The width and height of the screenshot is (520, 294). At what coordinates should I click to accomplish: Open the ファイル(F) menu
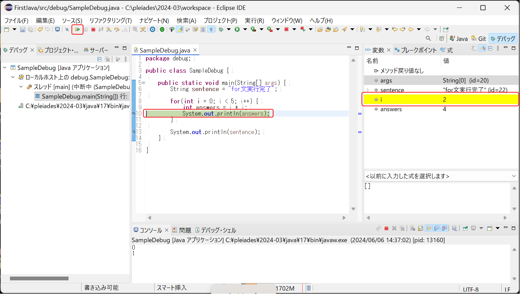(x=16, y=20)
